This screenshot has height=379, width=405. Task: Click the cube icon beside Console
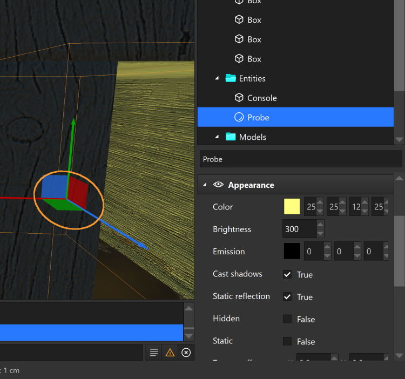239,98
